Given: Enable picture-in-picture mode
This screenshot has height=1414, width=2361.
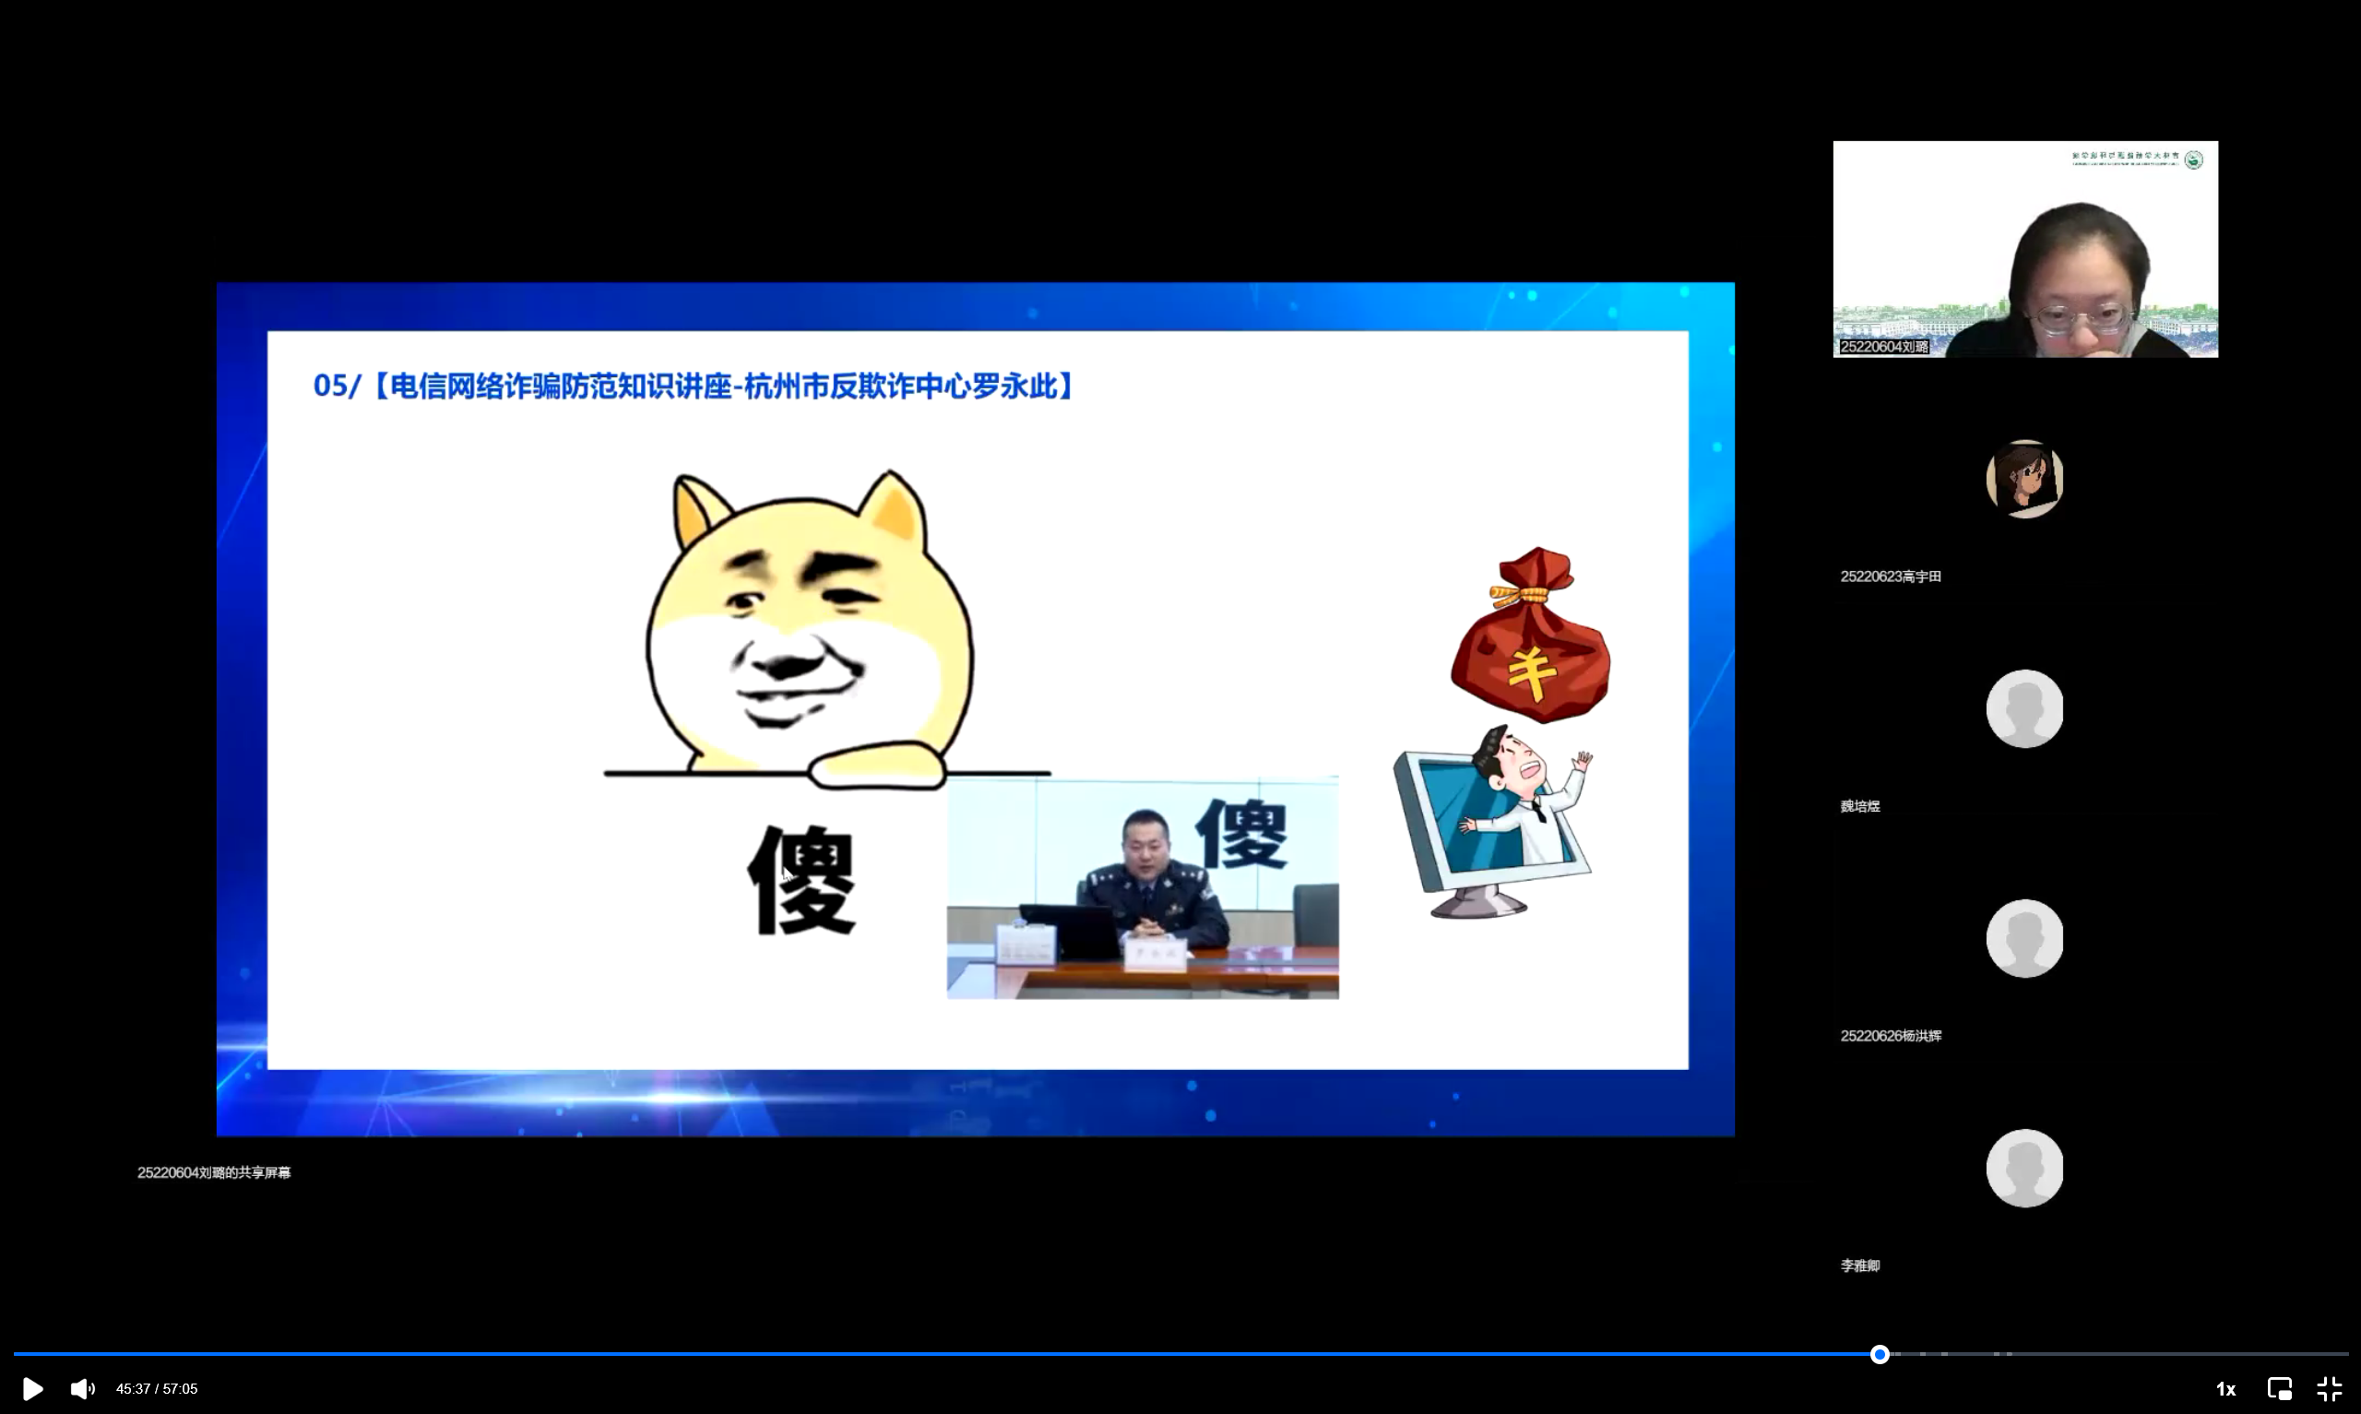Looking at the screenshot, I should (x=2278, y=1388).
